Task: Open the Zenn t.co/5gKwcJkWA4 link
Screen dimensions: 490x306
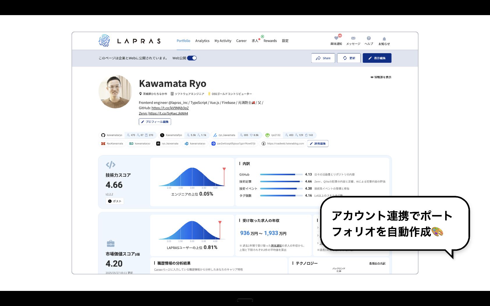Action: tap(168, 114)
